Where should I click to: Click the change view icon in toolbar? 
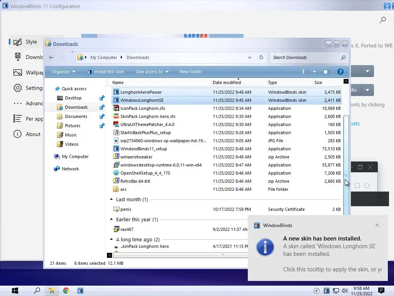[x=306, y=72]
